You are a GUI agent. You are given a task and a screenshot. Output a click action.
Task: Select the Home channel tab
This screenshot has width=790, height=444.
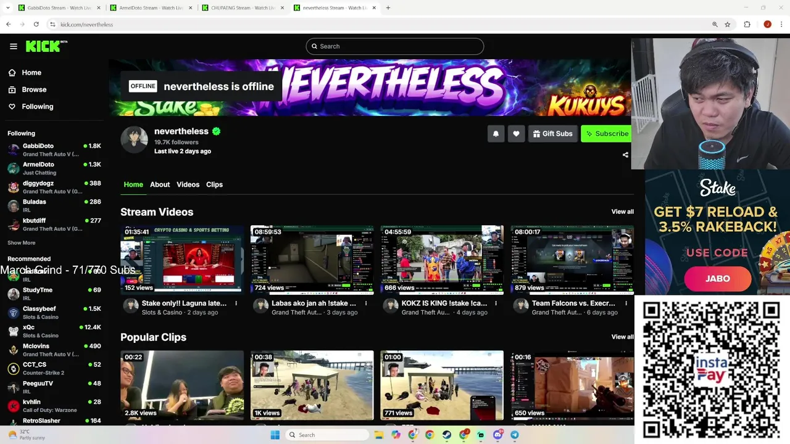133,184
